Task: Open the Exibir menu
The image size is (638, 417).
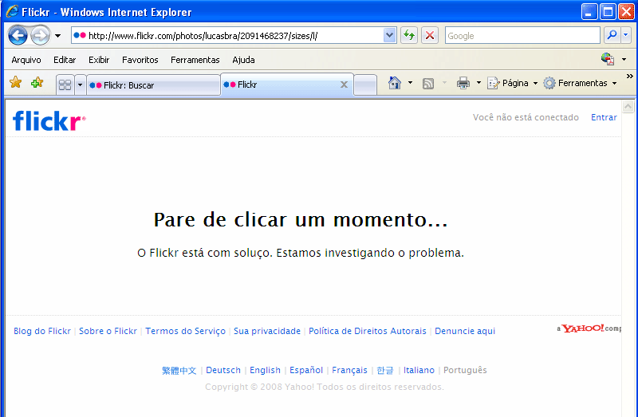Action: point(99,60)
